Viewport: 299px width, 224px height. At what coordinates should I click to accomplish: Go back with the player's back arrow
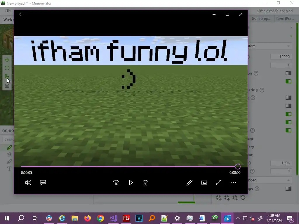(21, 14)
